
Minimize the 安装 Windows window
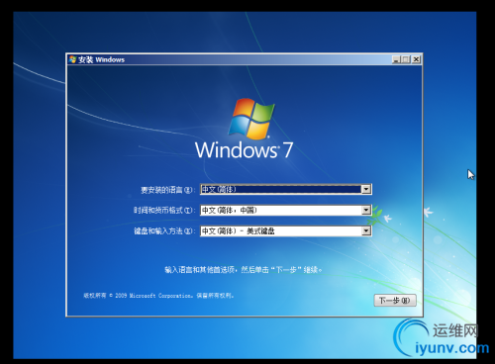tap(396, 59)
